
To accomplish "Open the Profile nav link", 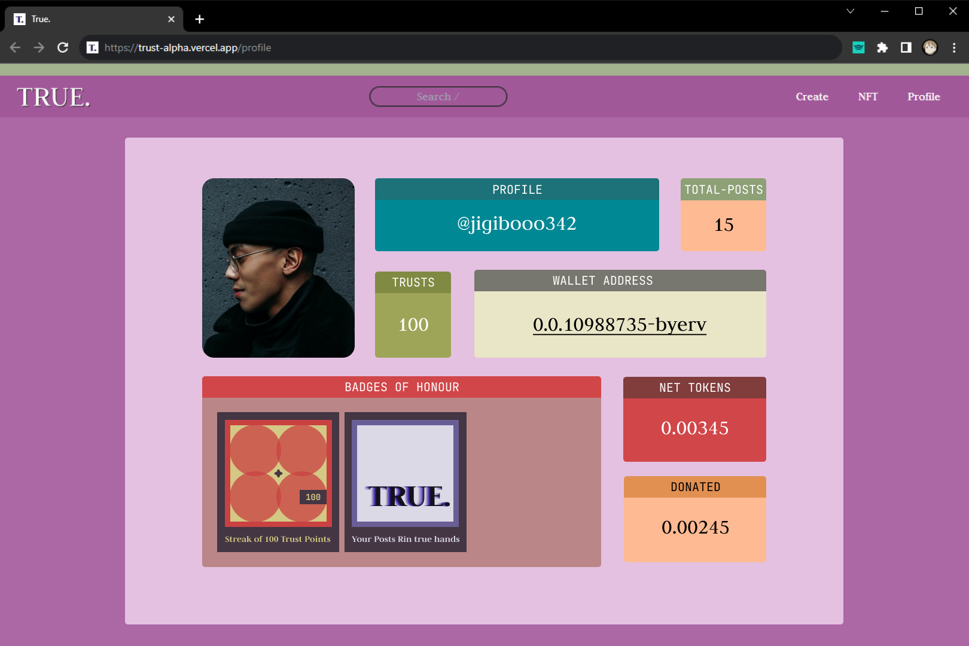I will [x=924, y=96].
